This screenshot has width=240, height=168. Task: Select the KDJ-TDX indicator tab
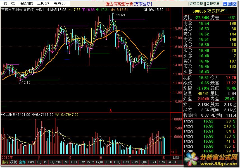pyautogui.click(x=55, y=162)
